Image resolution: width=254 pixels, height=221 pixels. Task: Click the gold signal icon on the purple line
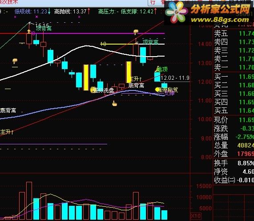coord(136,32)
